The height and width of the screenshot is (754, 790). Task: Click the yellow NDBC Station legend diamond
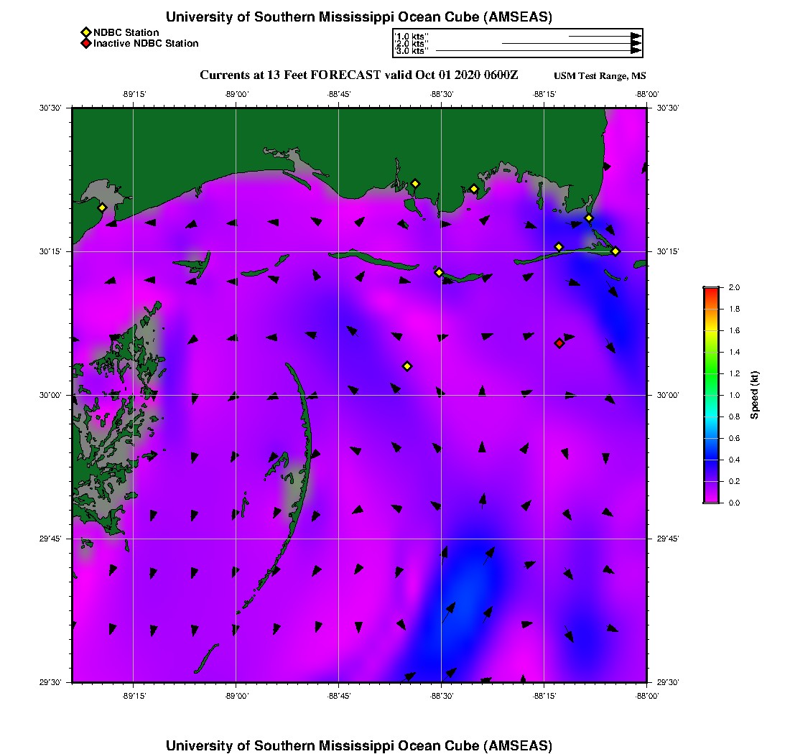85,32
